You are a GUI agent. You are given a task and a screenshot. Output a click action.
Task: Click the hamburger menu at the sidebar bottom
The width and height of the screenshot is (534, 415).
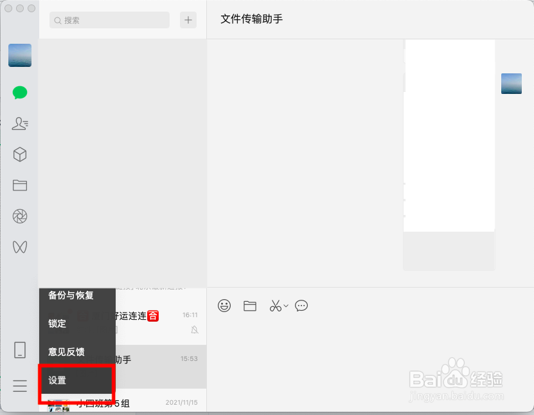tap(19, 385)
